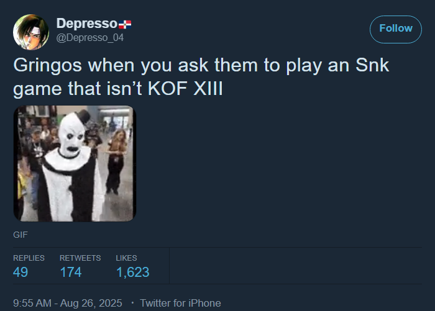Open the Depresso display name link
The width and height of the screenshot is (435, 311).
pyautogui.click(x=87, y=24)
